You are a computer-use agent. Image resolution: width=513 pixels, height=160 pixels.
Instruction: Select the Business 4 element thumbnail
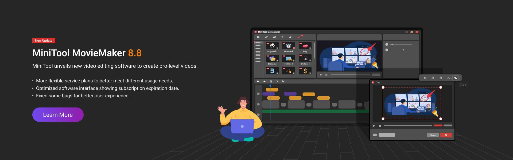(x=305, y=58)
